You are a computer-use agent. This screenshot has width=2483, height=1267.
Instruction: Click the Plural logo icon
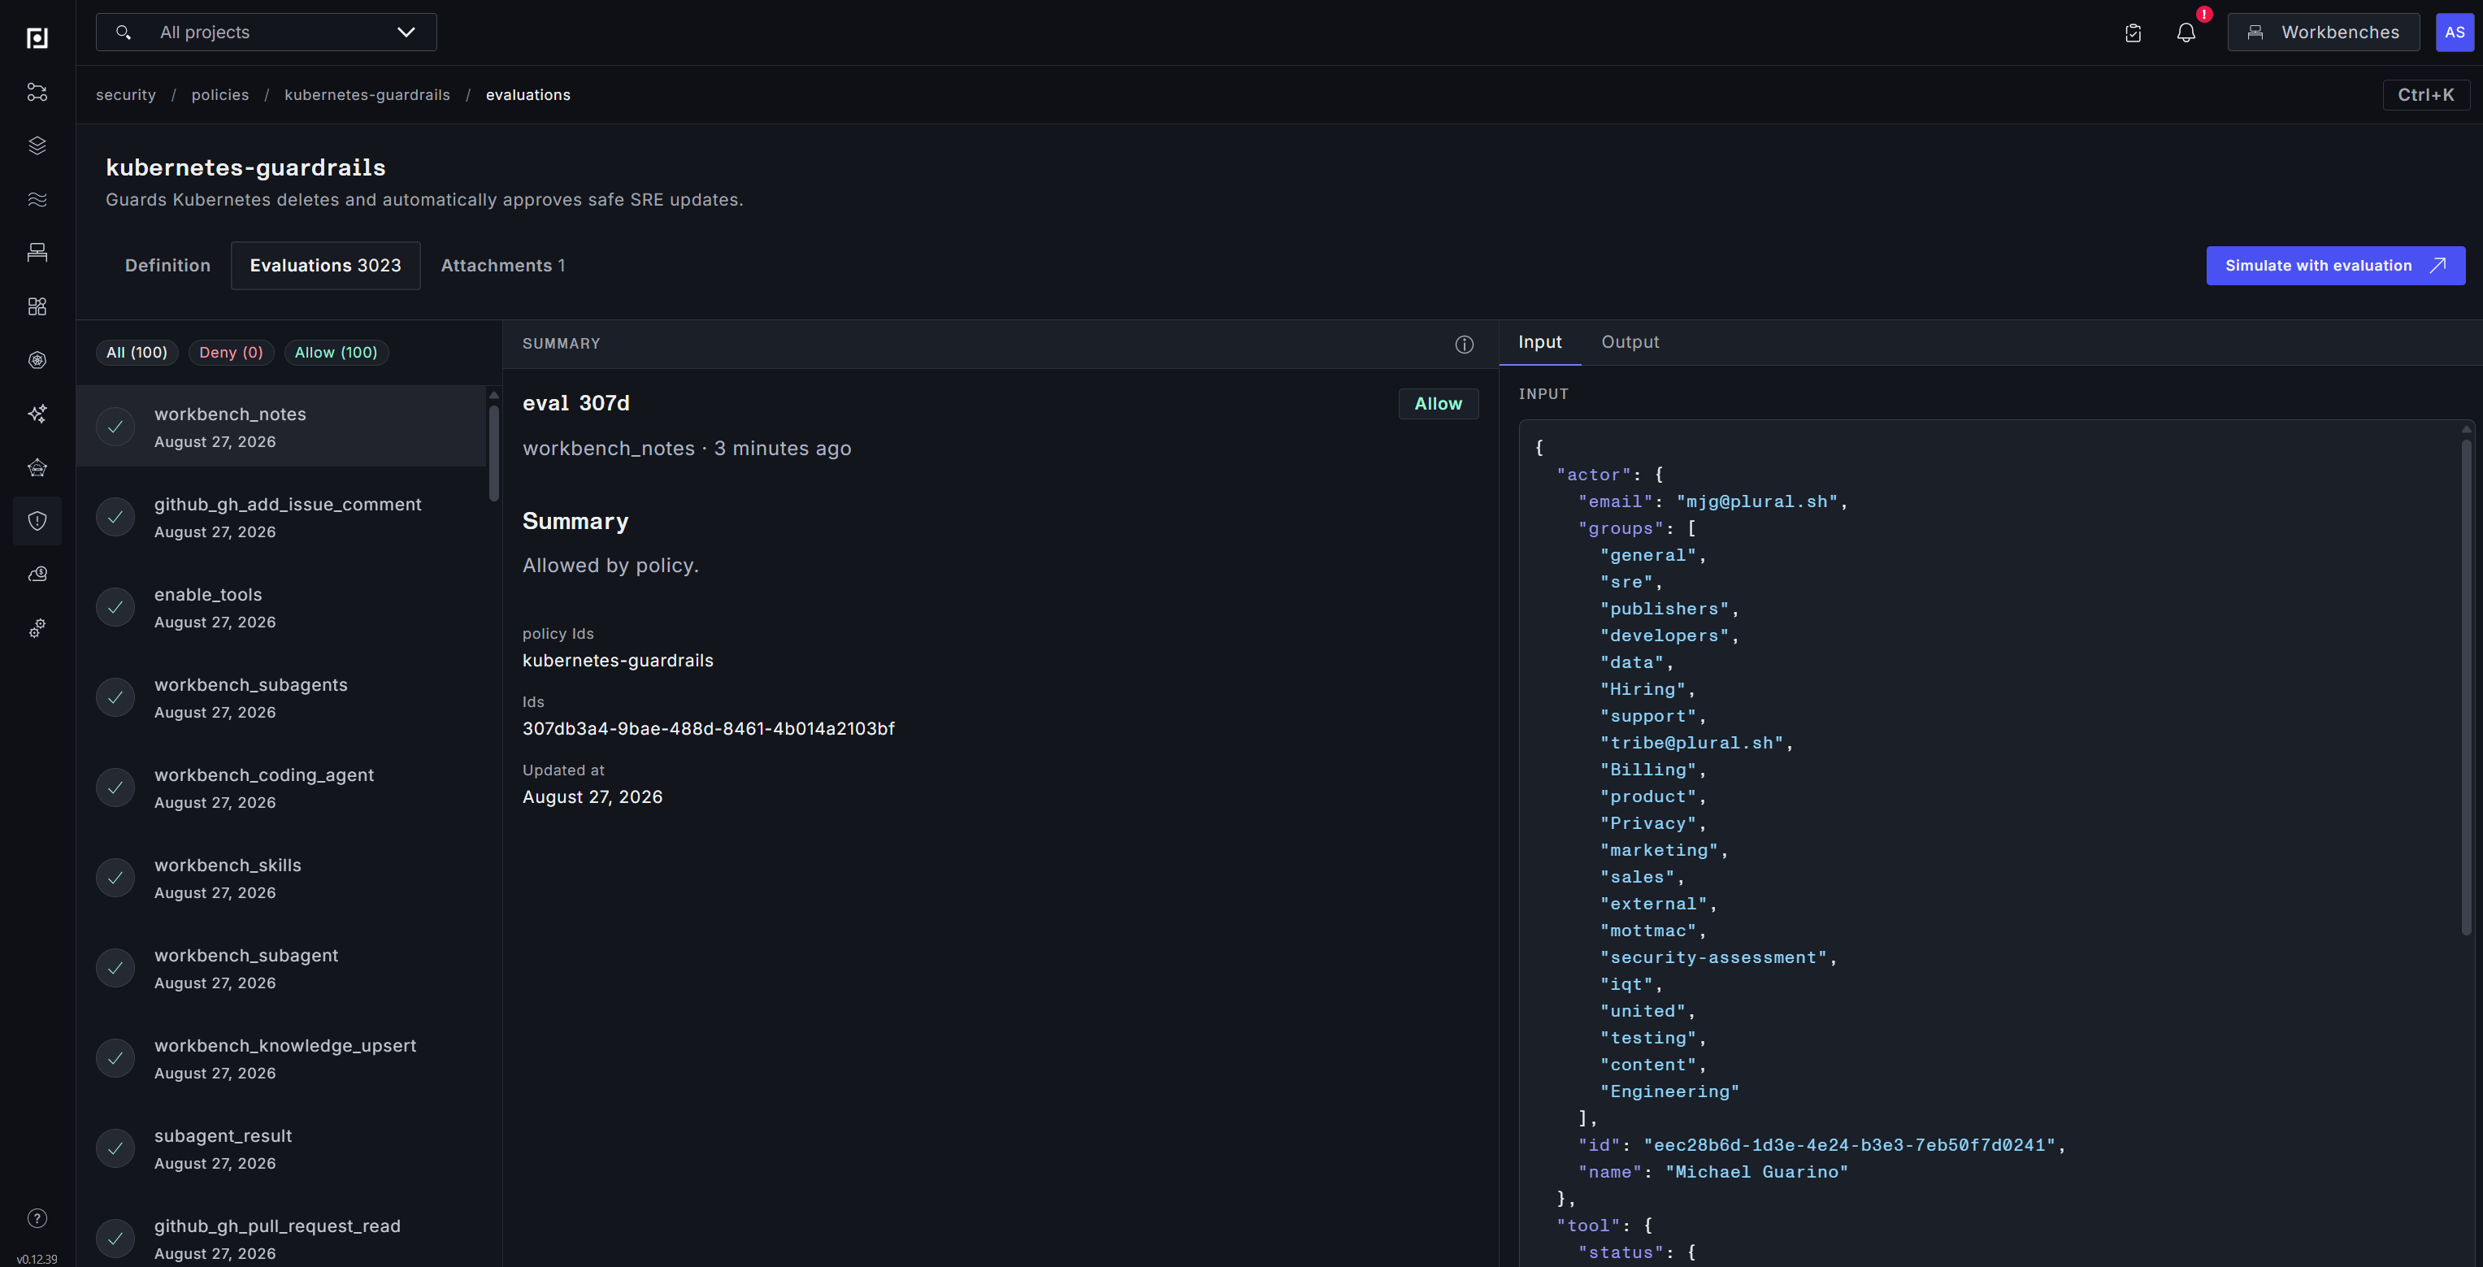[x=37, y=37]
